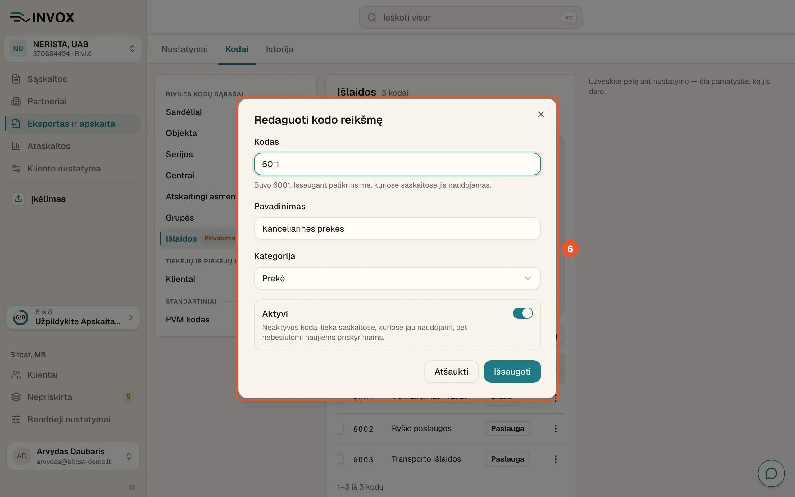Select Centrai in the code lists
The height and width of the screenshot is (497, 795).
tap(180, 175)
